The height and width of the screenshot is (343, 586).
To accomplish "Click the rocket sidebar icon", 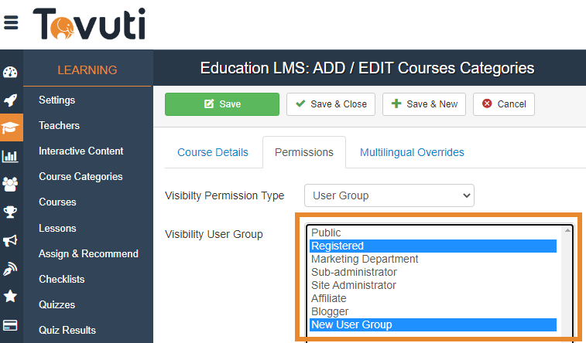I will [11, 100].
